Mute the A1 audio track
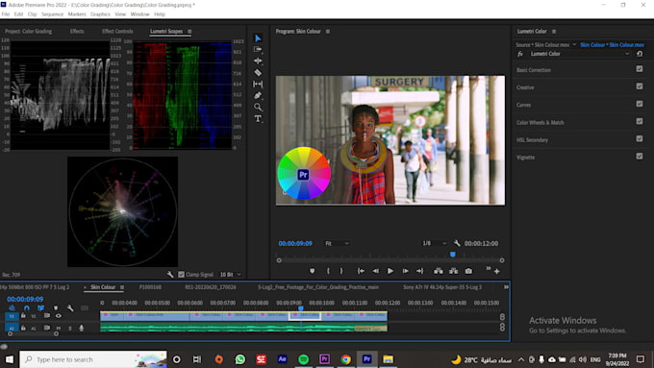 59,328
